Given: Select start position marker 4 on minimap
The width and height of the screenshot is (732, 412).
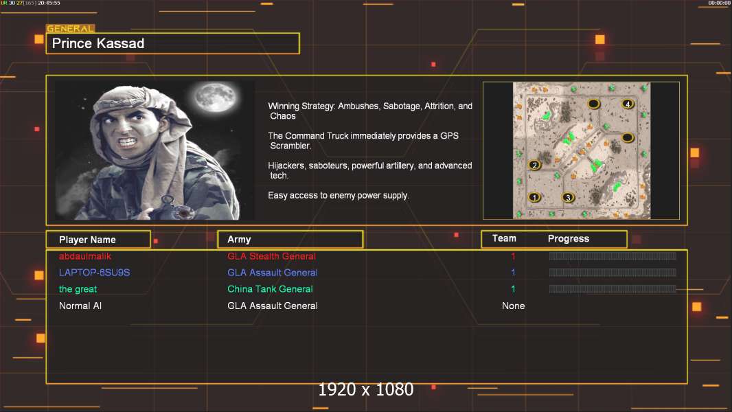Looking at the screenshot, I should 627,104.
